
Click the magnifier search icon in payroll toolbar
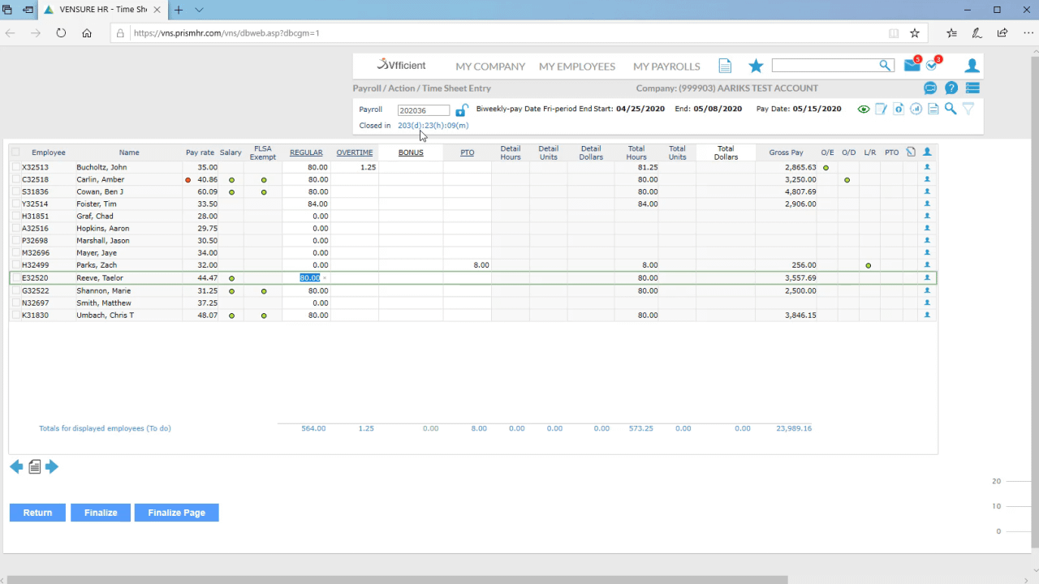tap(950, 109)
